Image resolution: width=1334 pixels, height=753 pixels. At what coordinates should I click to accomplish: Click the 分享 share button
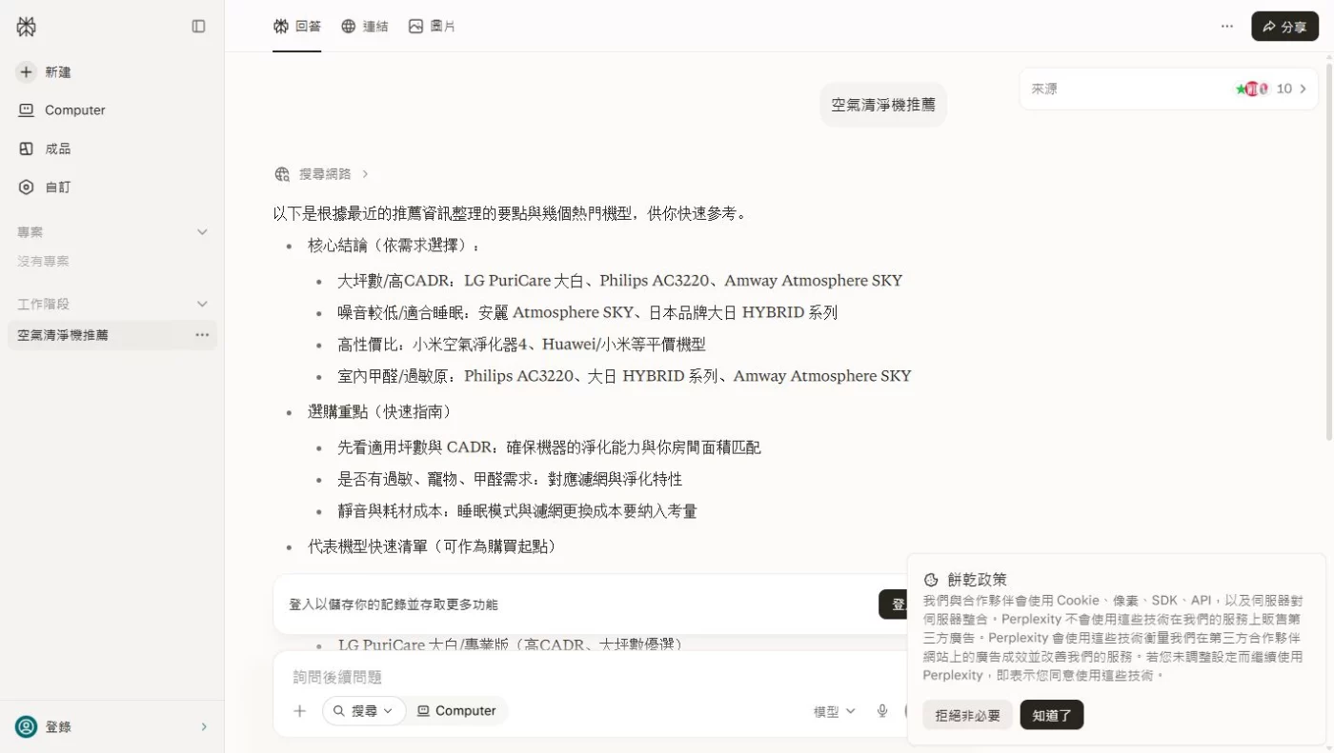pos(1284,27)
